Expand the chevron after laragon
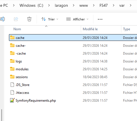 [x=74, y=5]
